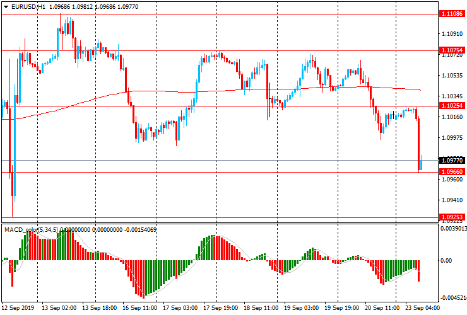Click the 19 Sep 19:00 time label
This screenshot has height=315, width=467.
(x=342, y=307)
